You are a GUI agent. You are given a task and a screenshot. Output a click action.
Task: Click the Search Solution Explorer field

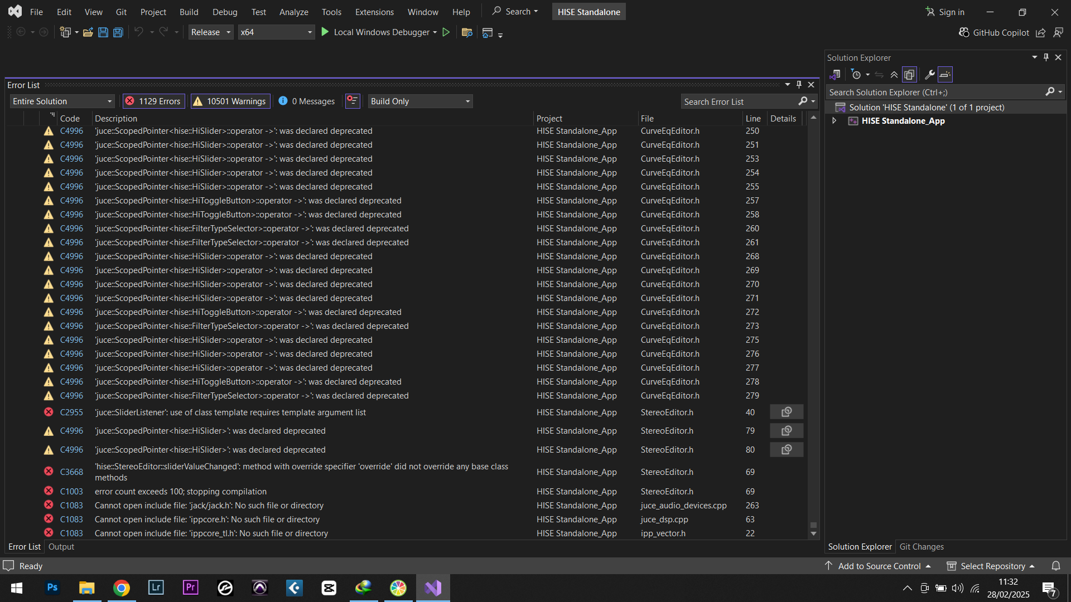click(x=935, y=92)
